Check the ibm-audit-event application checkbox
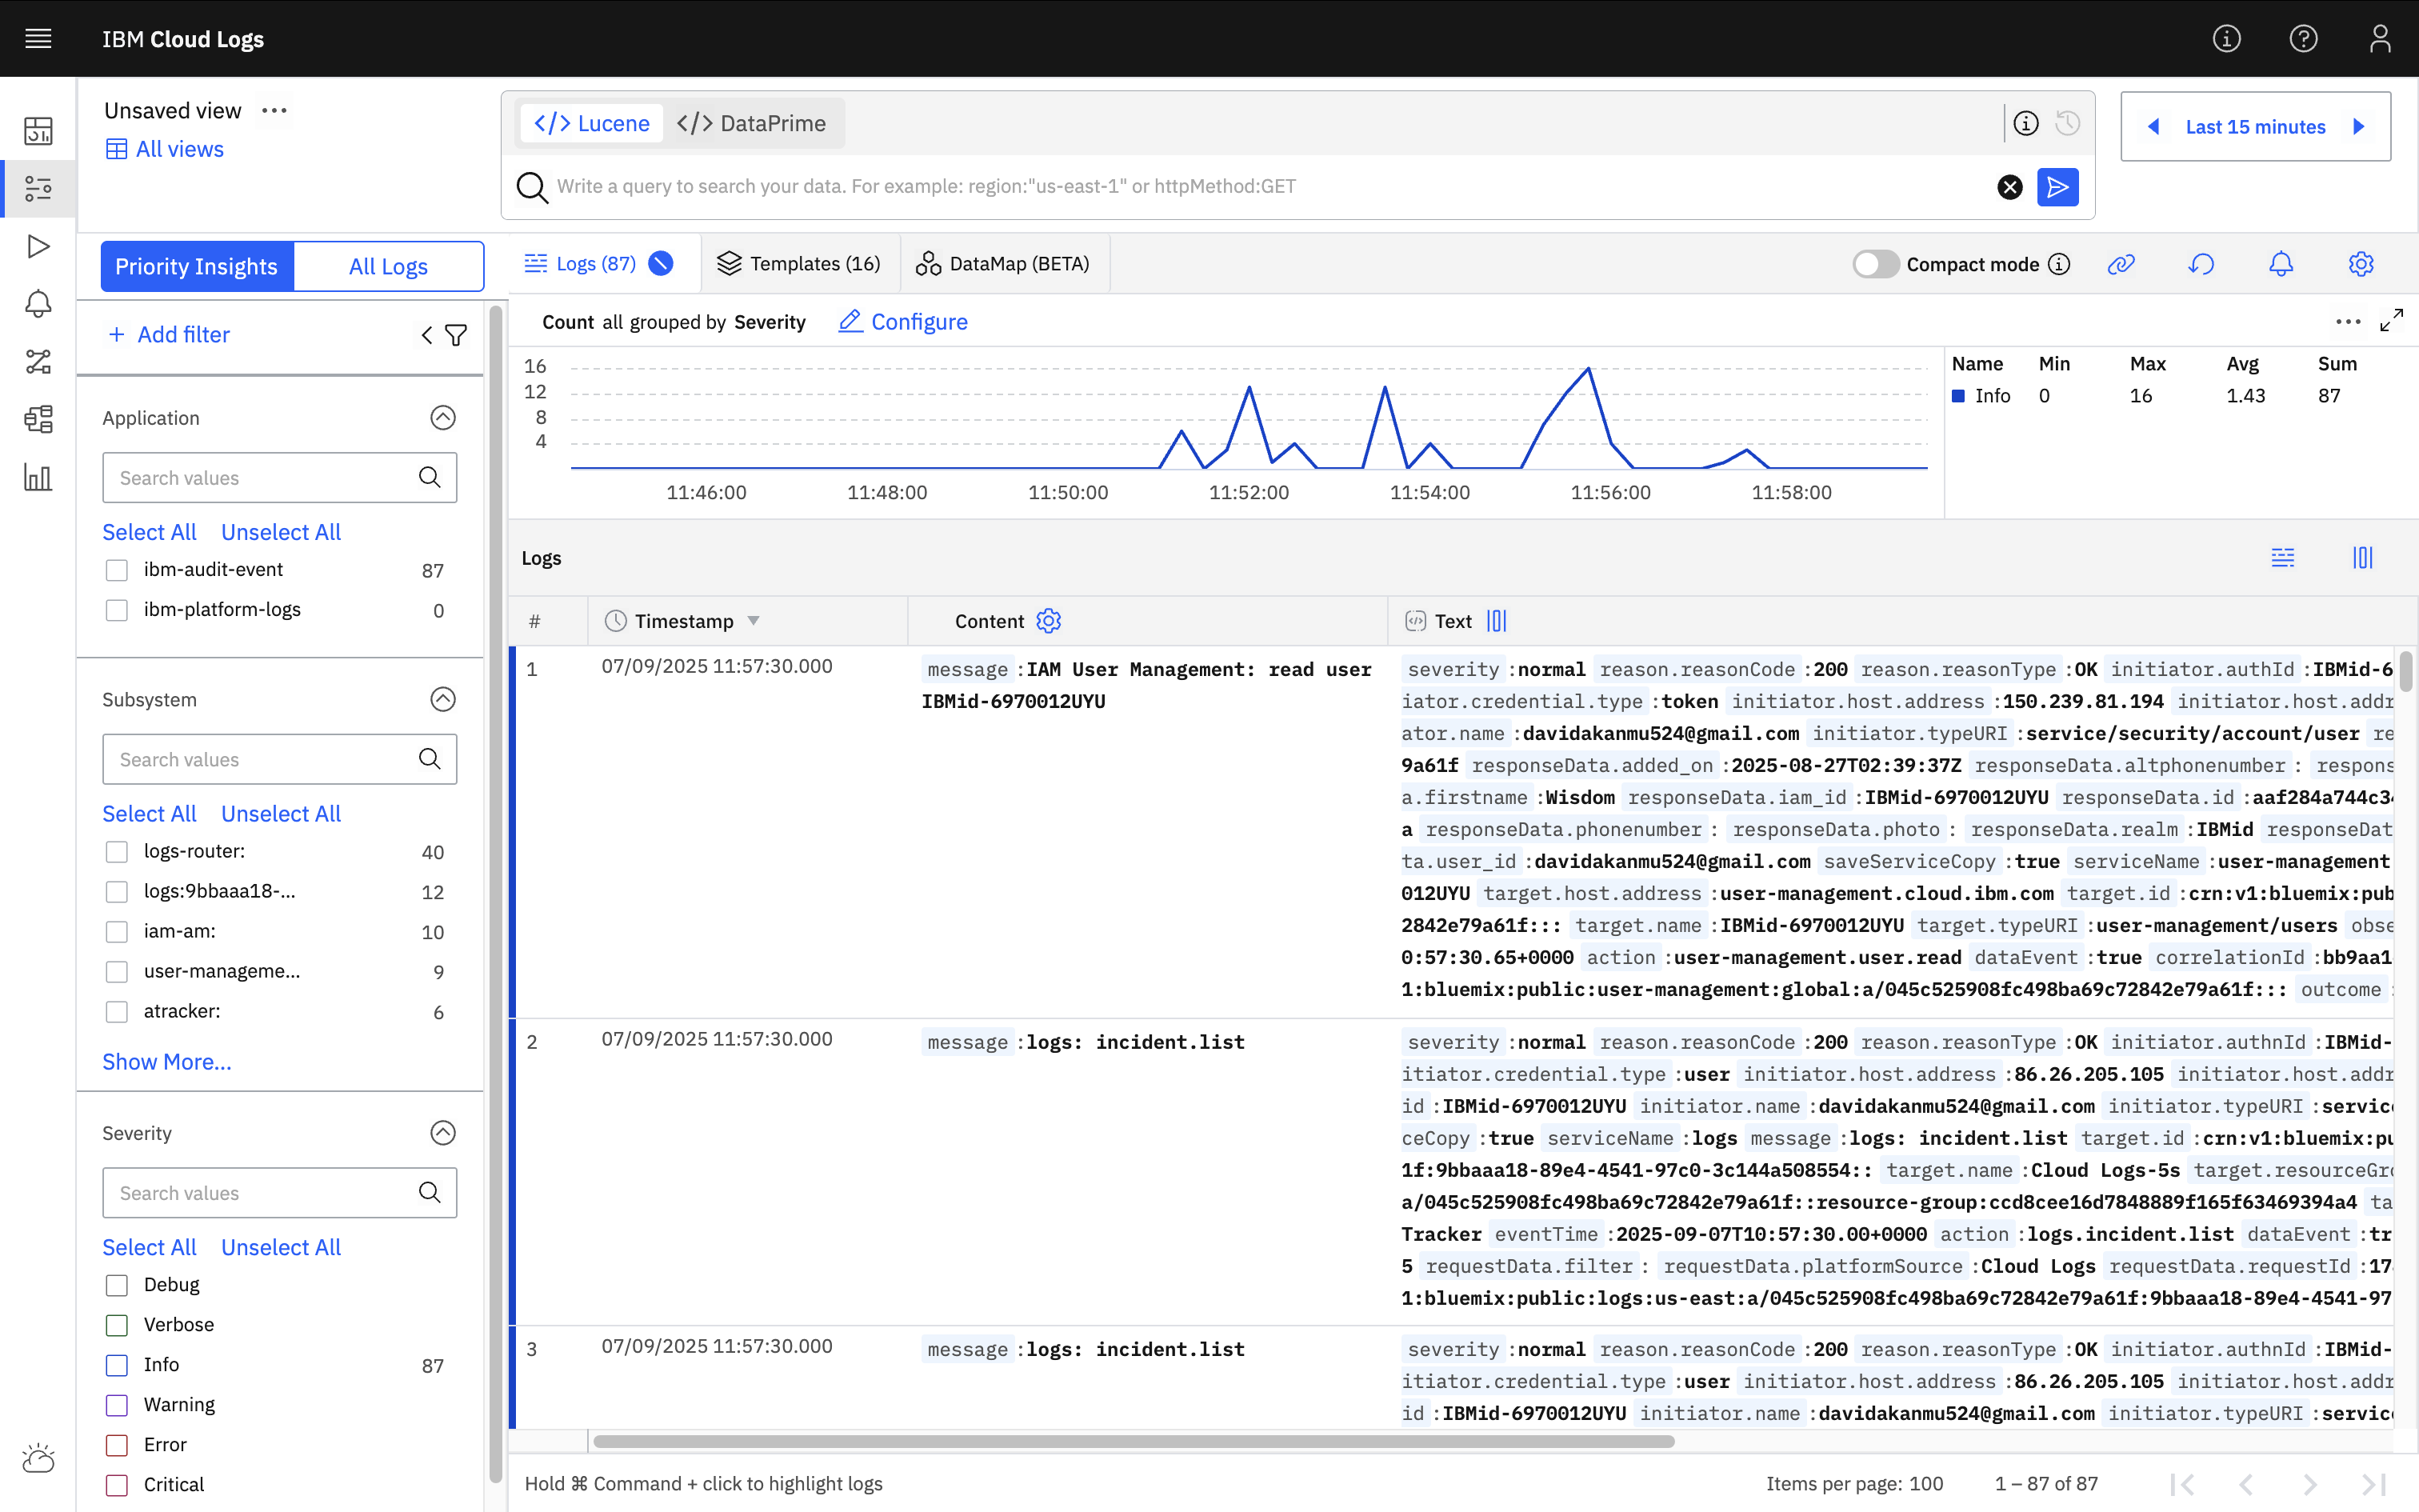The height and width of the screenshot is (1512, 2419). pos(116,569)
